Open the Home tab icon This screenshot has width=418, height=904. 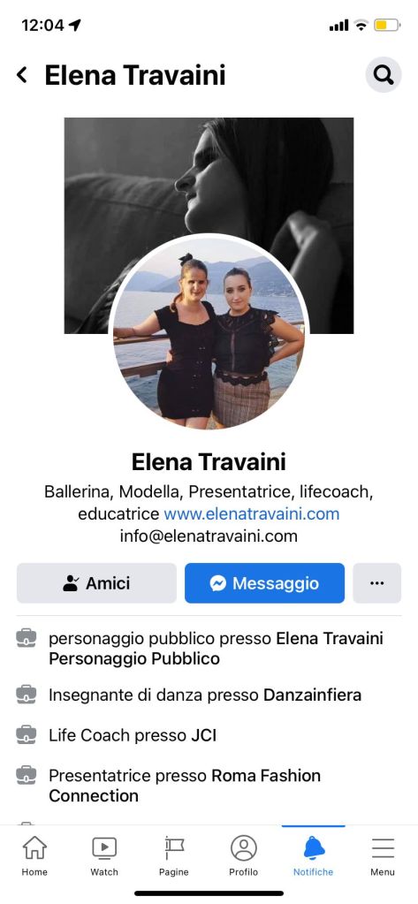click(34, 847)
